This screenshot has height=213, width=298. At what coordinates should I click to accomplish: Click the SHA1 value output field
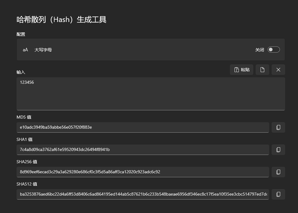coord(143,150)
